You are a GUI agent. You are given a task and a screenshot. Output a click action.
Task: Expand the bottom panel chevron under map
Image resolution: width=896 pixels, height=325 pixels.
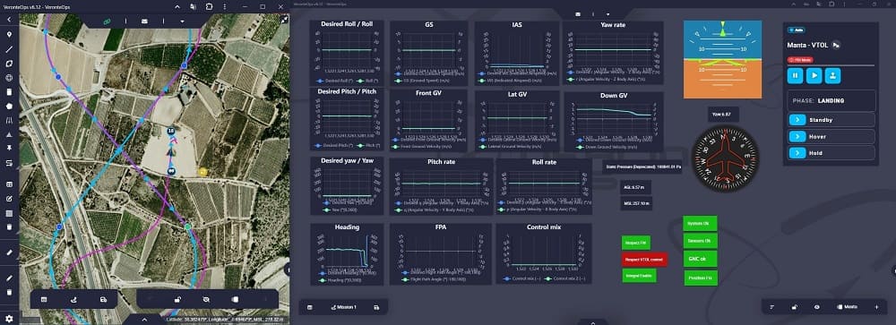144,320
